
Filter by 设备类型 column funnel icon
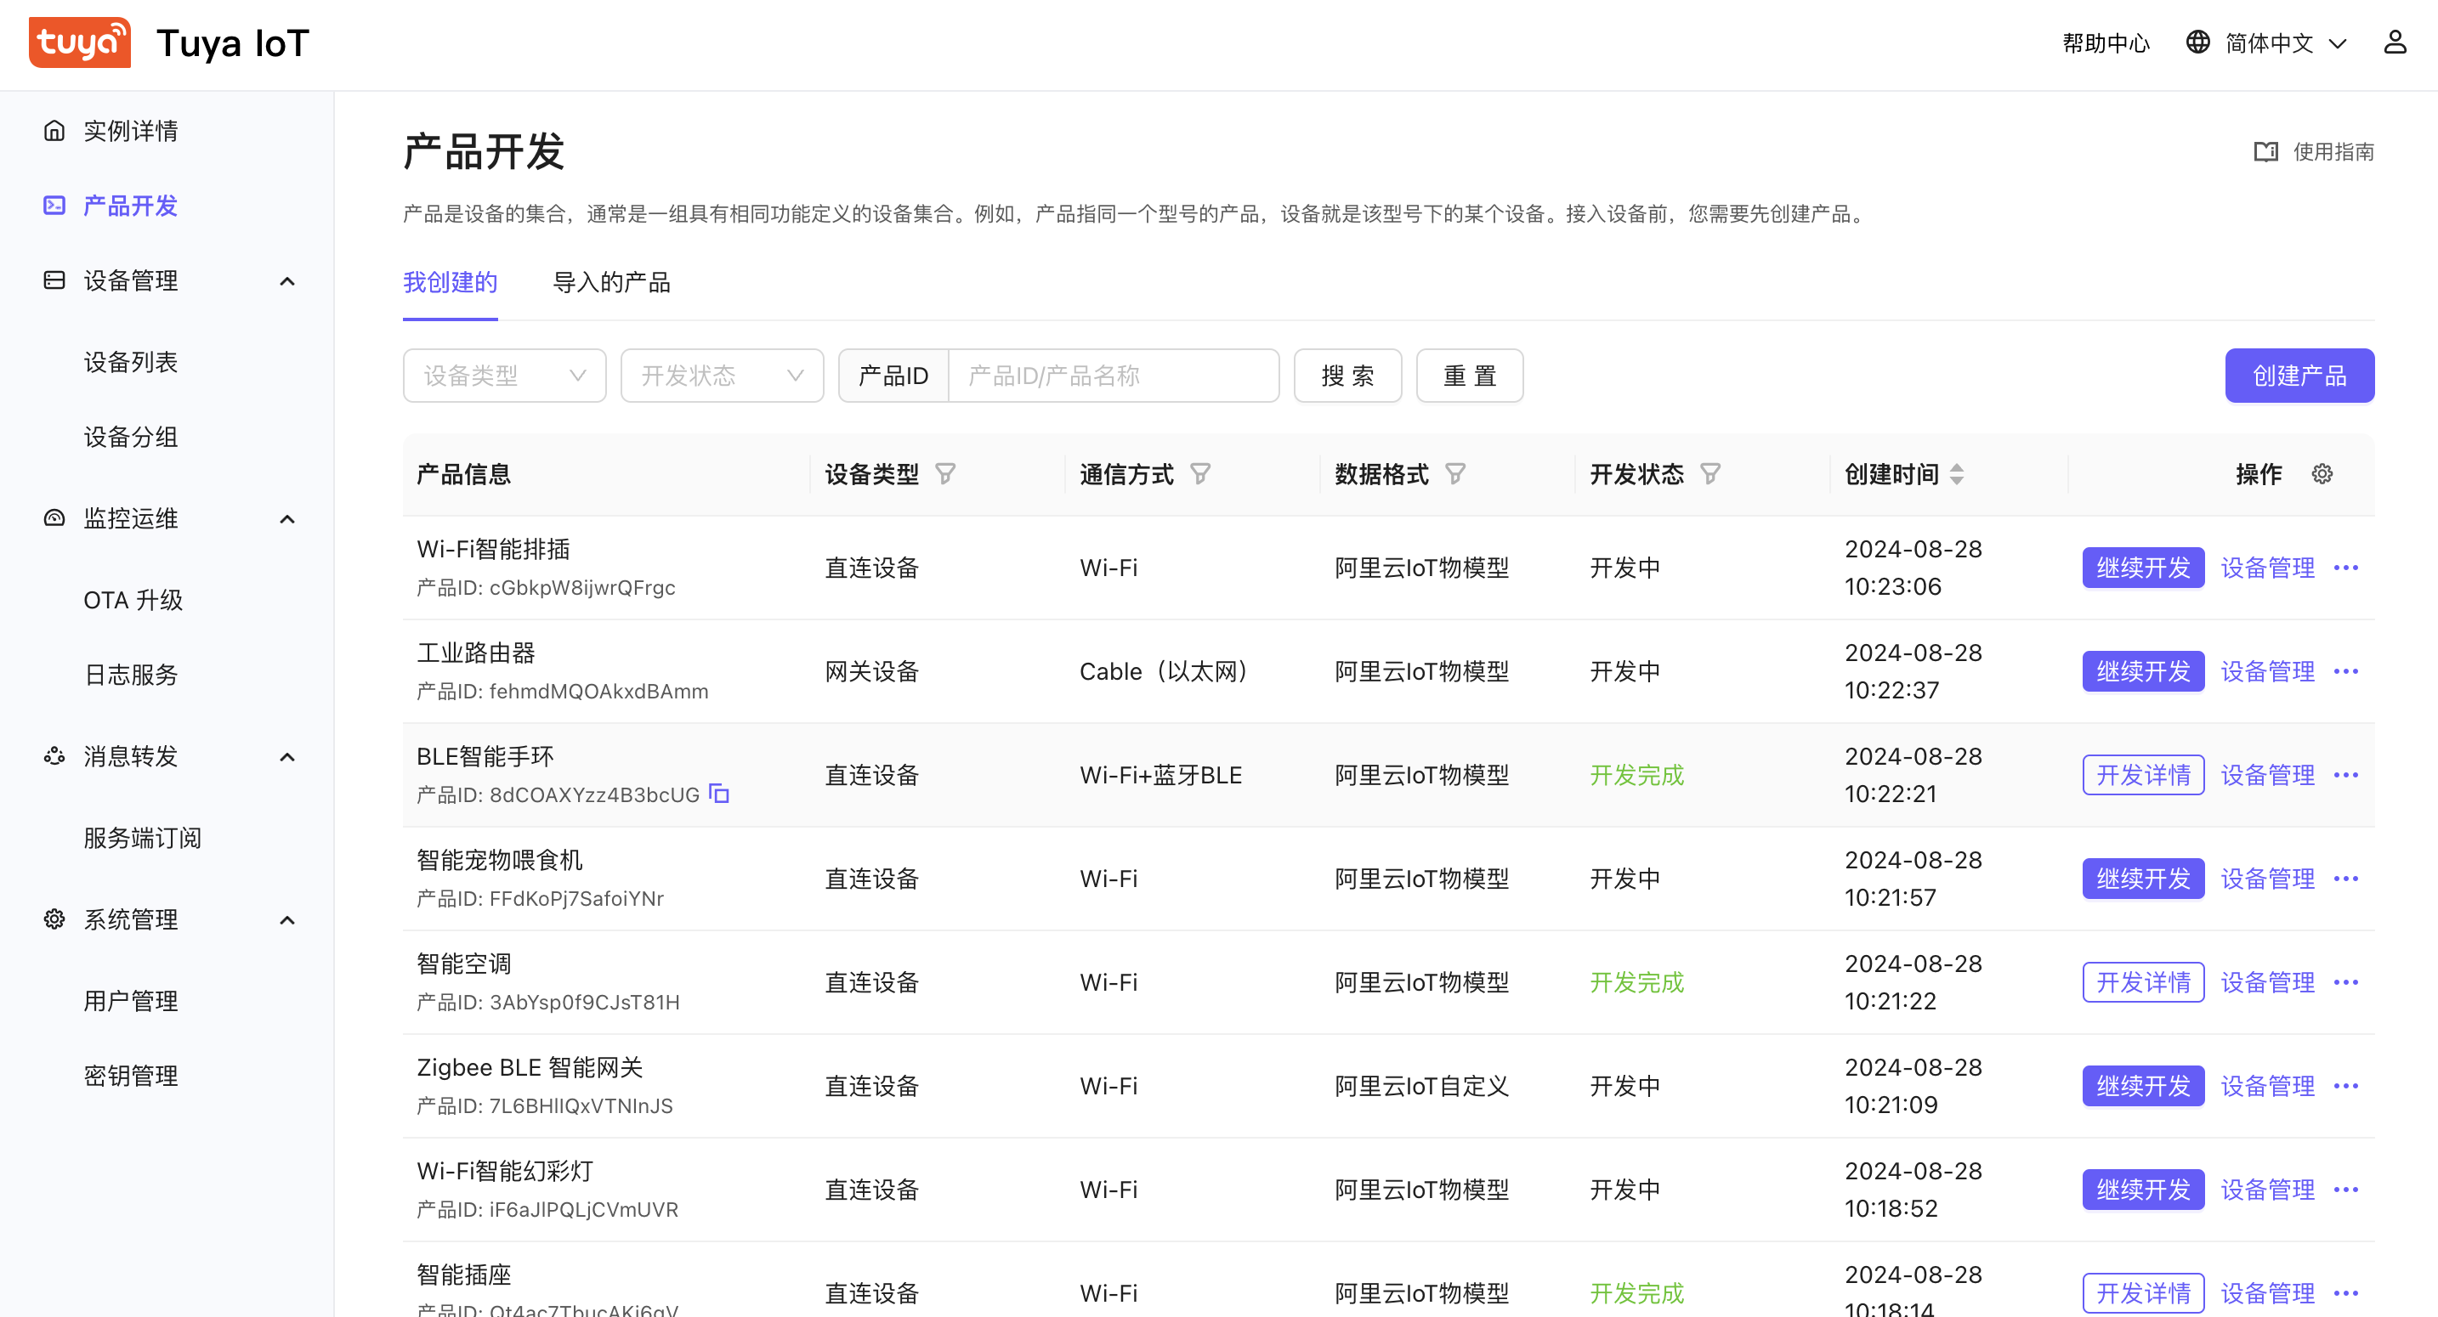coord(945,474)
